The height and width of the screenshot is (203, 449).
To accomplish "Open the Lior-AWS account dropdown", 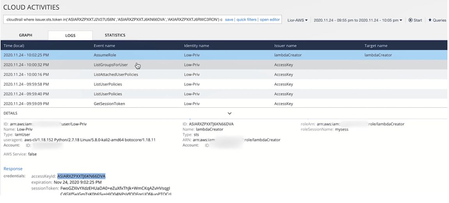I will pyautogui.click(x=297, y=20).
